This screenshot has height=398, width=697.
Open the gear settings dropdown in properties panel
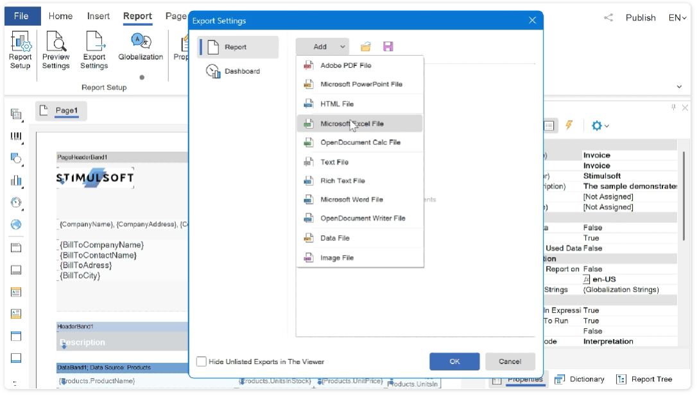tap(599, 126)
